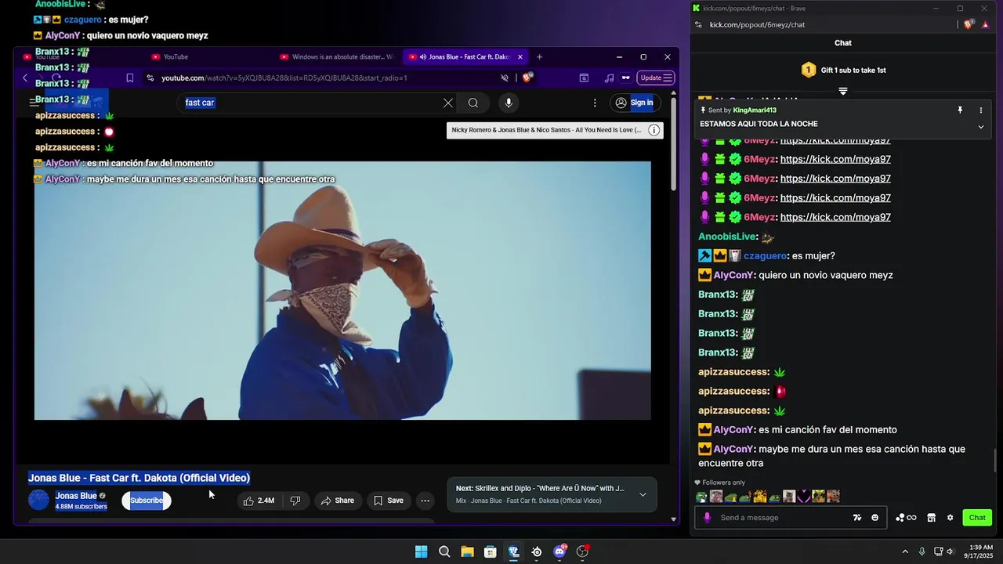Click AnoobisLive username in Kick chat

727,237
